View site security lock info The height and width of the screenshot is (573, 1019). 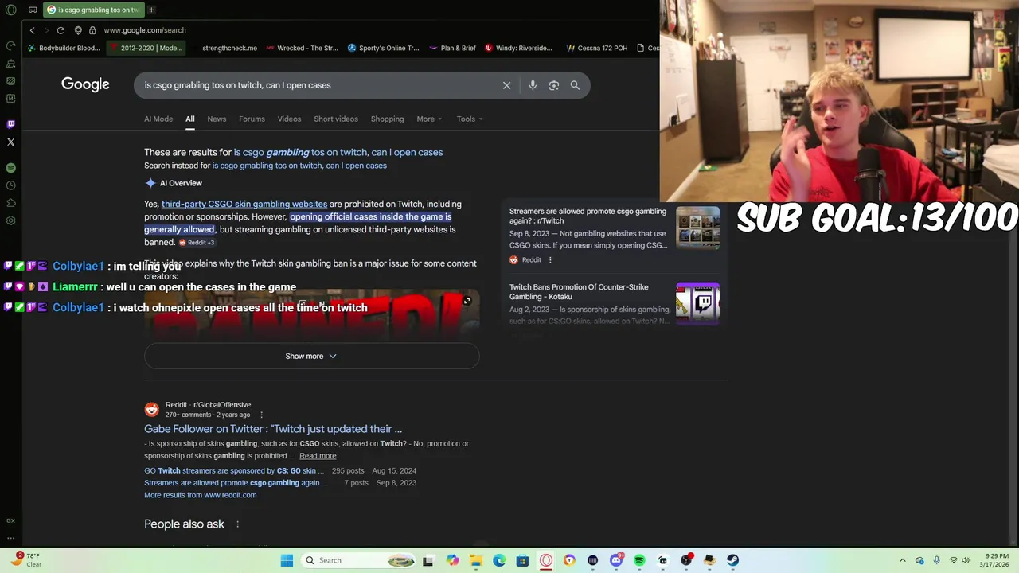point(92,30)
